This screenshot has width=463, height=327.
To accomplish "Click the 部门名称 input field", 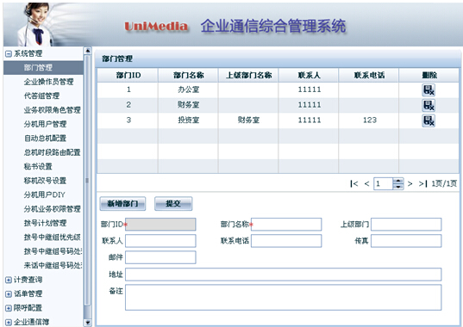I will tap(286, 225).
